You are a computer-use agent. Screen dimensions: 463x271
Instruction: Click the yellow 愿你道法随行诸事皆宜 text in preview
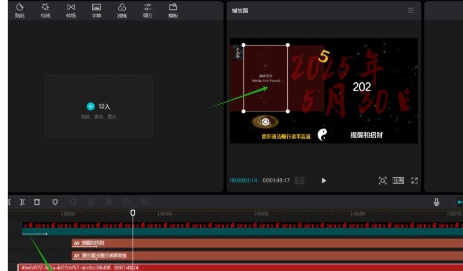tap(286, 136)
